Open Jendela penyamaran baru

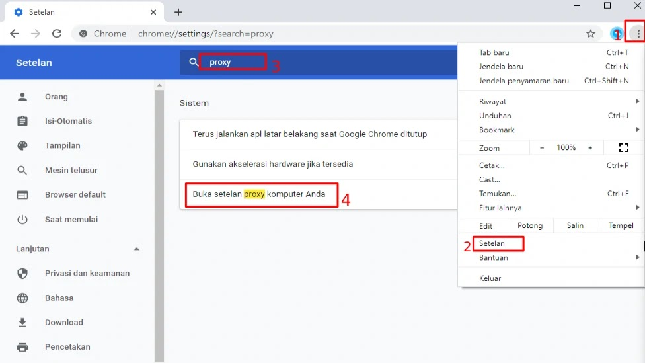click(551, 81)
